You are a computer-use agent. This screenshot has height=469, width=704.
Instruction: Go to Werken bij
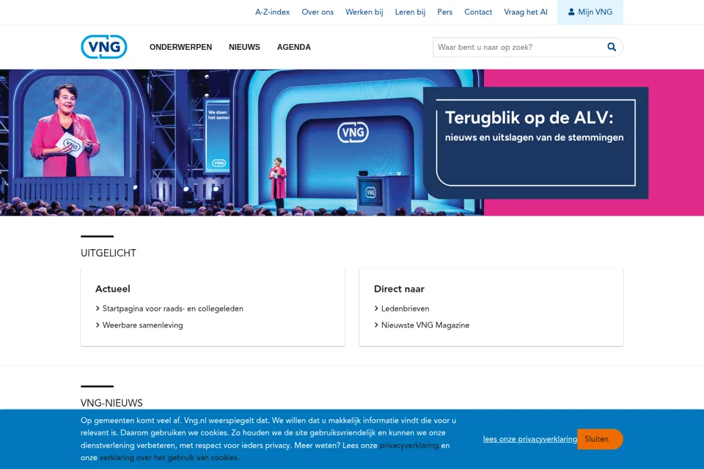click(364, 12)
